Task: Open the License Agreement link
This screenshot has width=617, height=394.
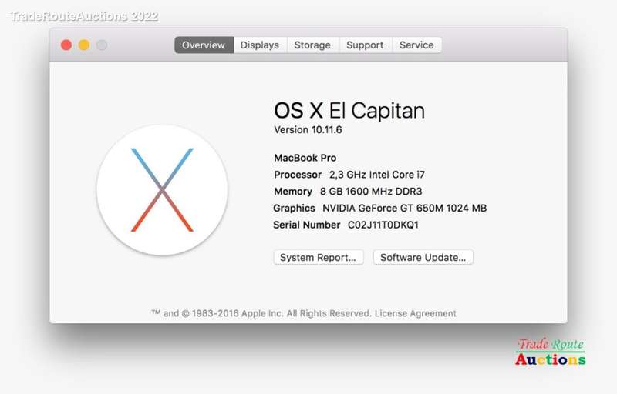Action: 415,313
